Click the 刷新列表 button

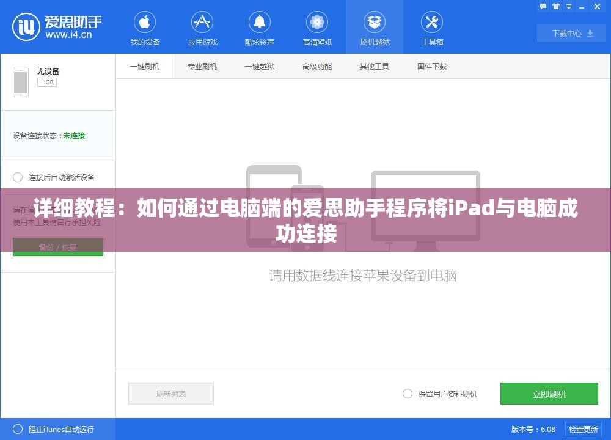point(171,394)
